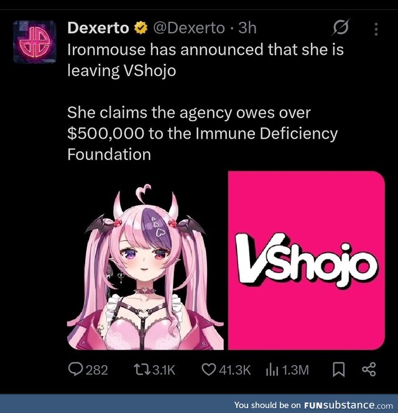Viewport: 398px width, 413px height.
Task: Open the Dexerto display name
Action: pyautogui.click(x=98, y=28)
